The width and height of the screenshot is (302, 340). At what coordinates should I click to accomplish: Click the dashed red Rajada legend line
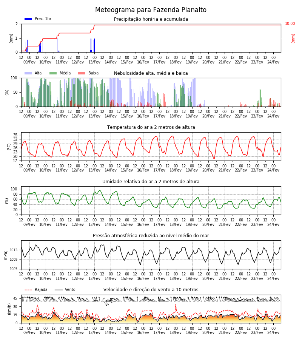28,290
